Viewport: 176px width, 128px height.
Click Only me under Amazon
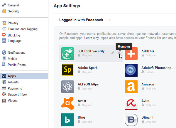coord(149,89)
